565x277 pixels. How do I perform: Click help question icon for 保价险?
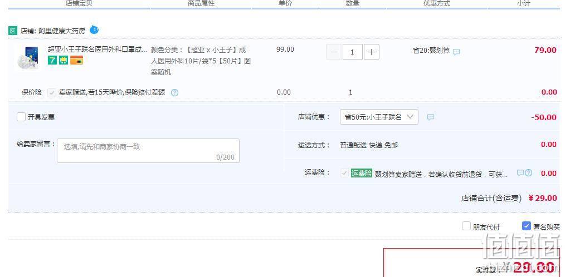174,92
